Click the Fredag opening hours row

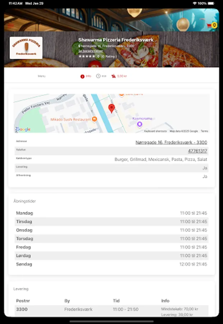click(x=111, y=247)
